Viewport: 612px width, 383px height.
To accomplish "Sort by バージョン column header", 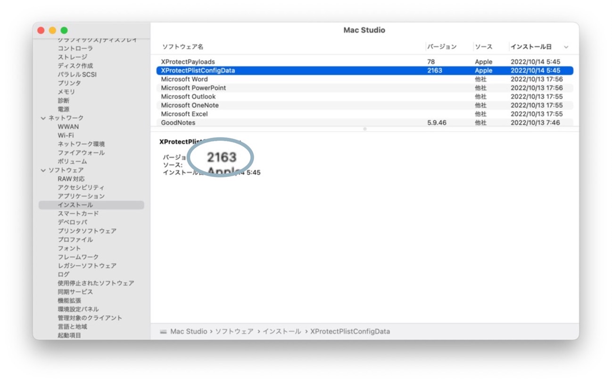I will tap(442, 47).
